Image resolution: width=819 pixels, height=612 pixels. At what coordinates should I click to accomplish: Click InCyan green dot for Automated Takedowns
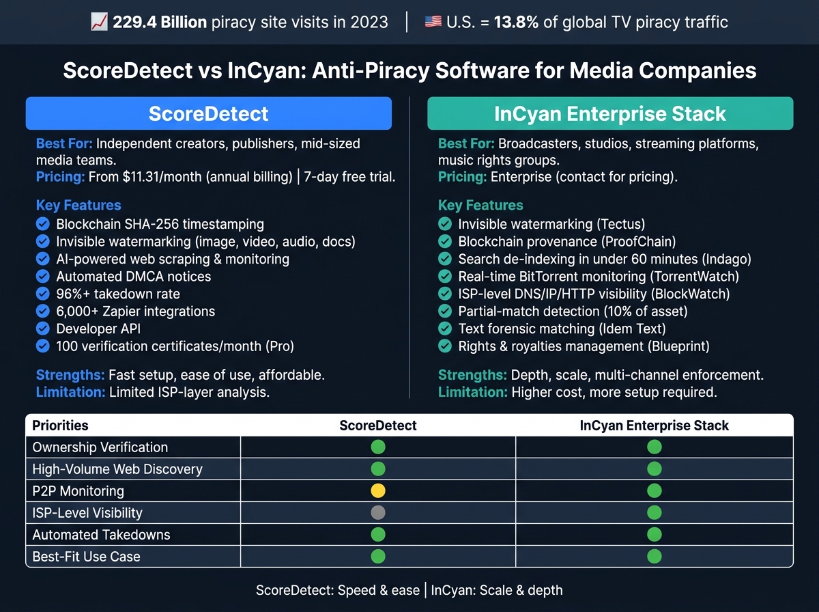coord(654,534)
